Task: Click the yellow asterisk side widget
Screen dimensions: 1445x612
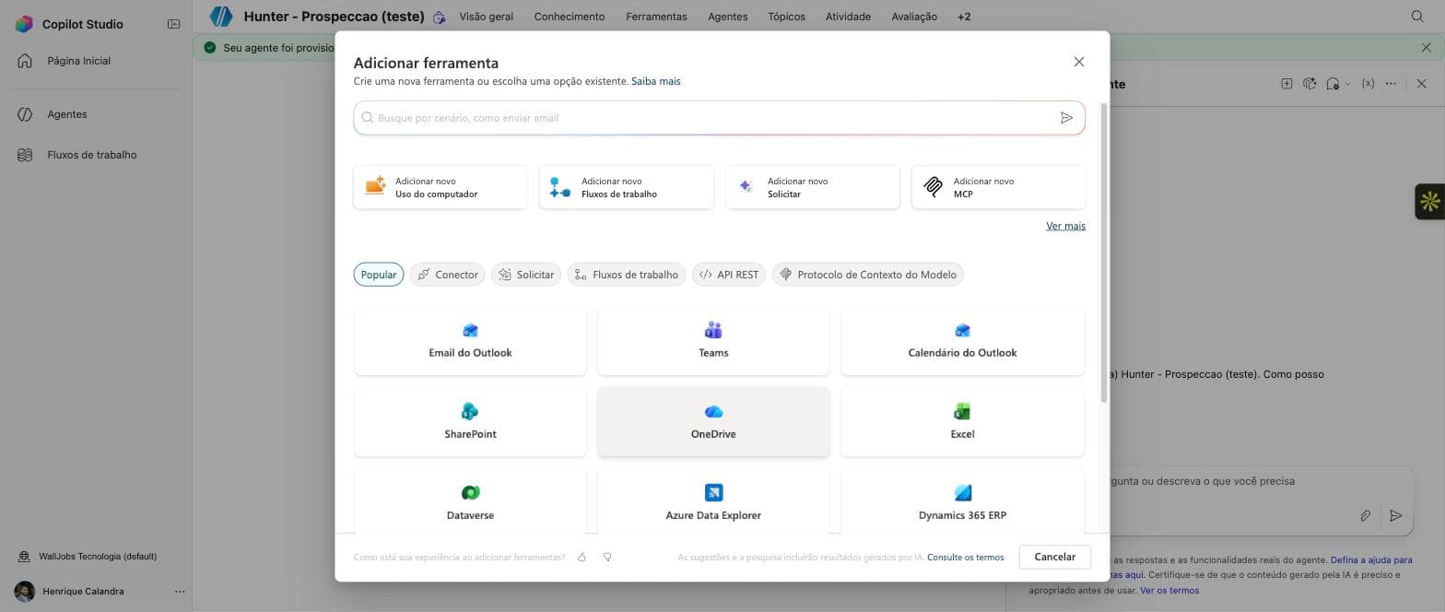Action: [x=1429, y=201]
